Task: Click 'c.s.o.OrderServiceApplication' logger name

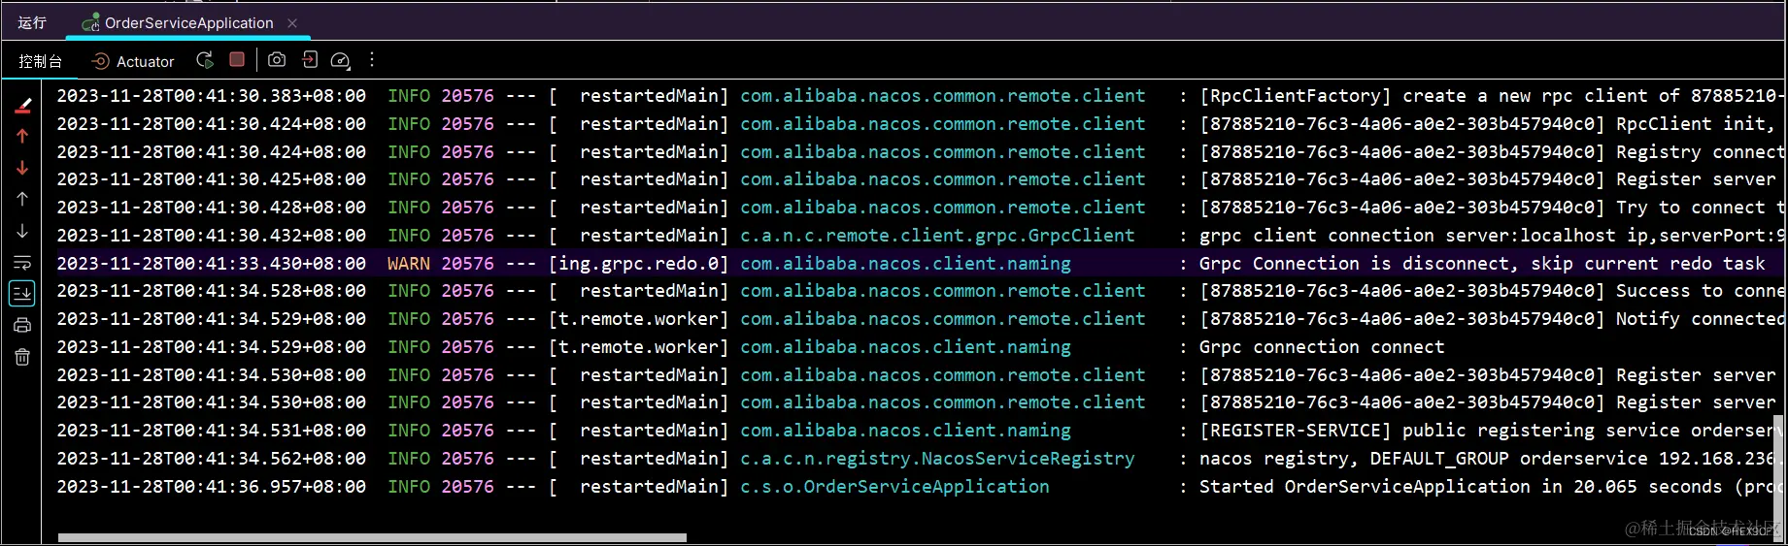Action: point(894,486)
